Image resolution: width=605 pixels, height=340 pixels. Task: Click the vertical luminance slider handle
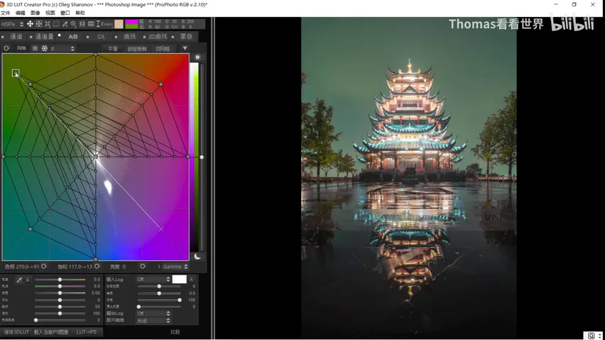point(202,157)
